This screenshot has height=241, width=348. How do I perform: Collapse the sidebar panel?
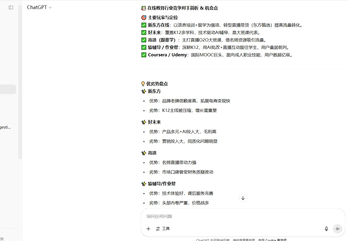pos(11,7)
